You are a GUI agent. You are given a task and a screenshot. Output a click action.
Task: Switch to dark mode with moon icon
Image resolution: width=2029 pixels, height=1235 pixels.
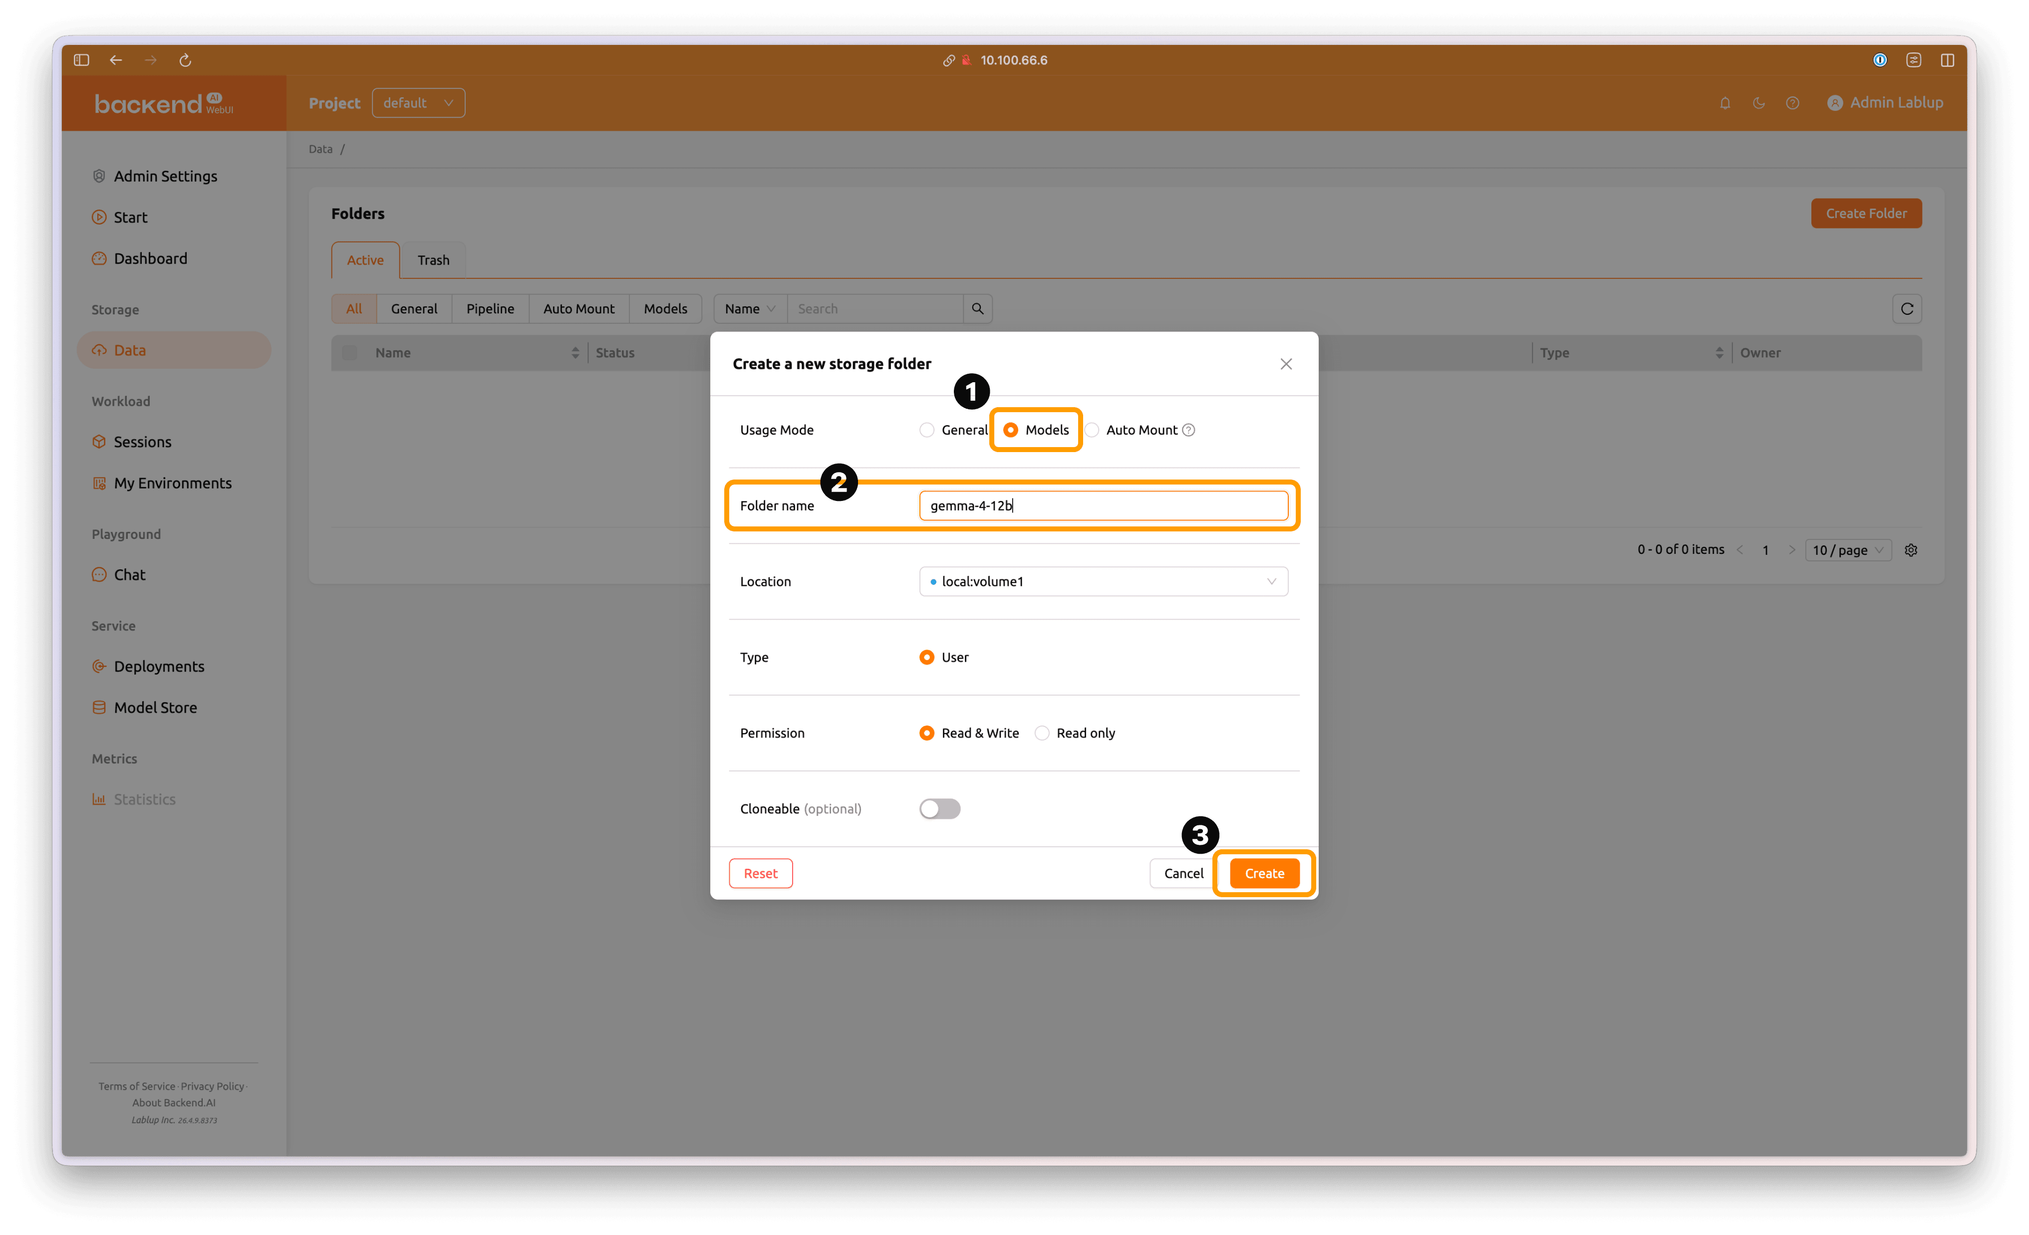[1759, 103]
